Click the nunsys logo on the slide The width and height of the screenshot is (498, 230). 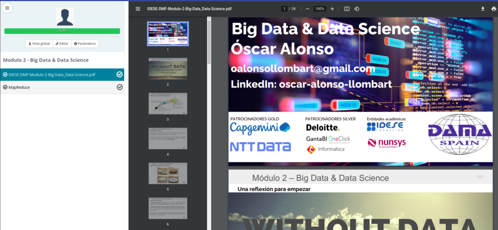point(387,143)
